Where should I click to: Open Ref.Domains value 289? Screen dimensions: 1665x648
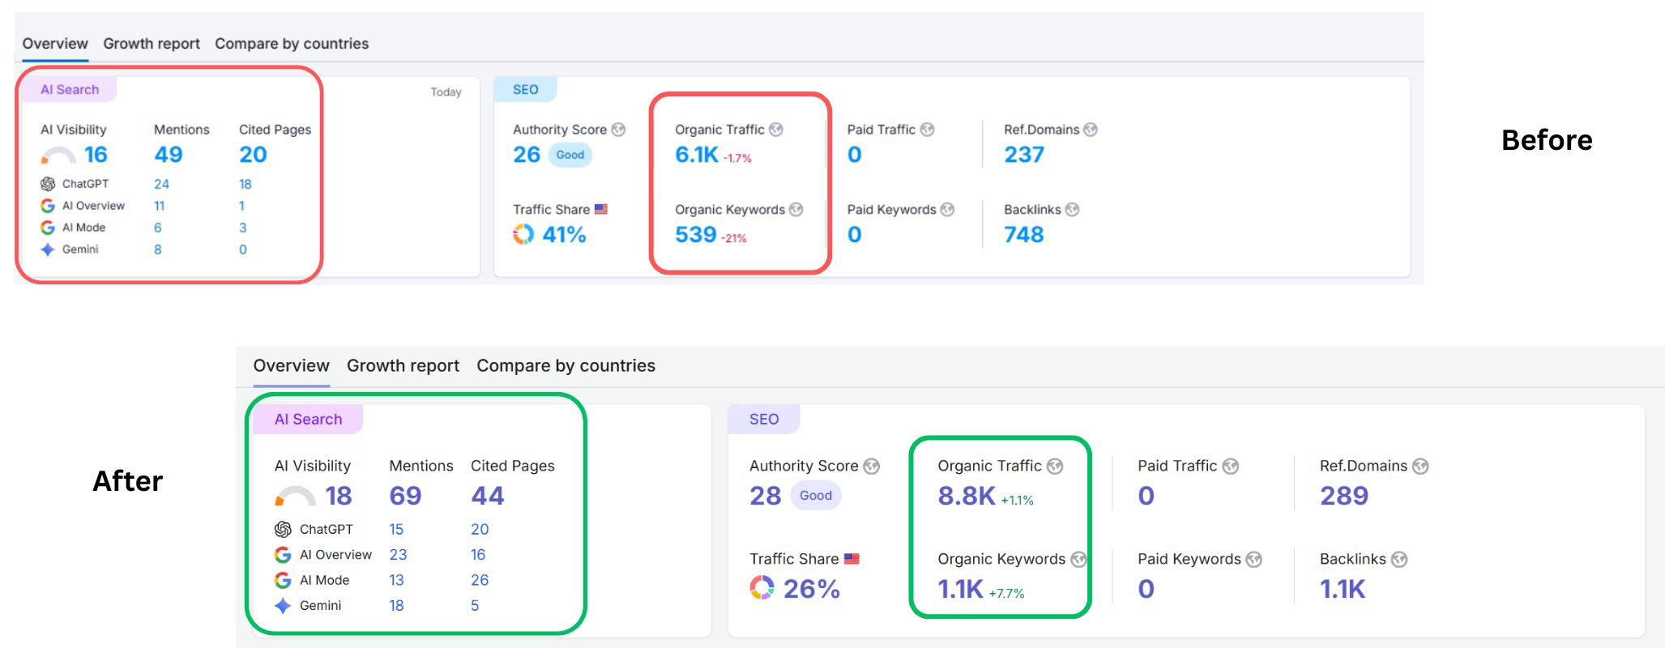(1344, 496)
